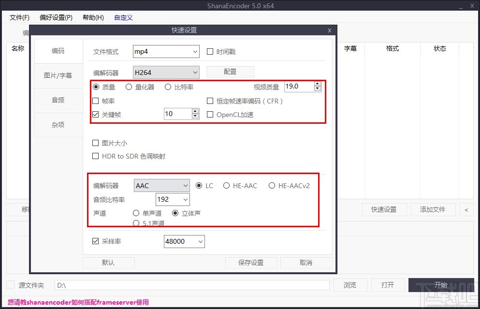Enable the 帧率 checkbox
Screen dimensions: 480x309
96,101
